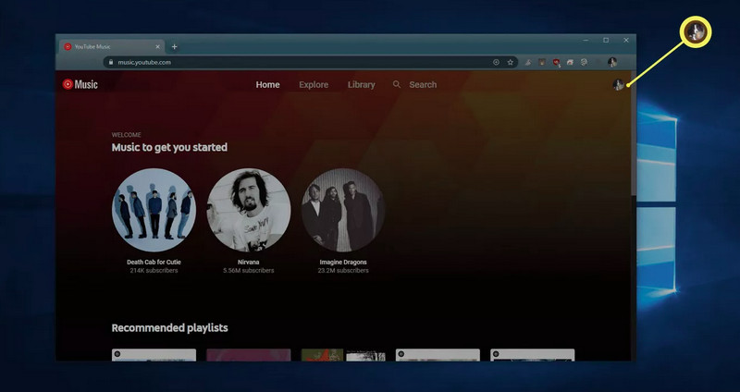
Task: Click the Death Cab for Cutie name
Action: click(x=154, y=263)
